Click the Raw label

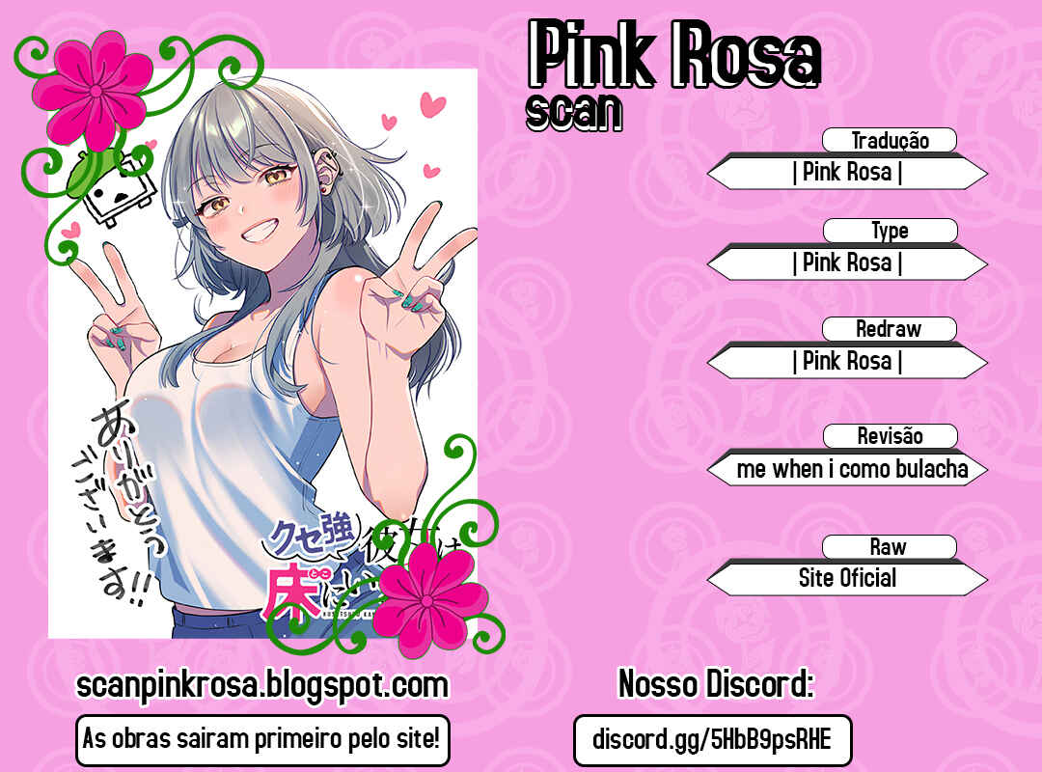click(890, 546)
